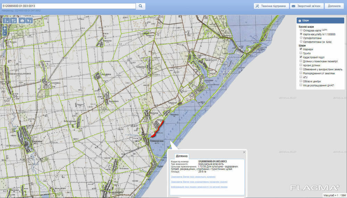Click the magnifier search button
This screenshot has height=198, width=347.
pyautogui.click(x=140, y=6)
